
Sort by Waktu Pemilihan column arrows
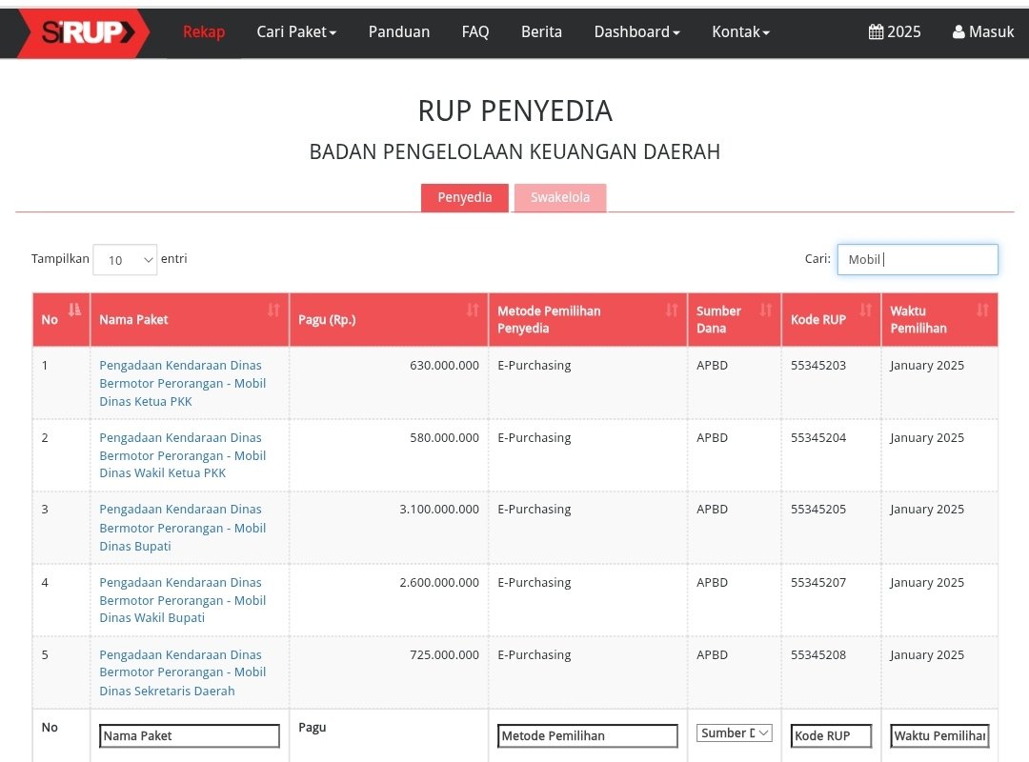point(983,310)
